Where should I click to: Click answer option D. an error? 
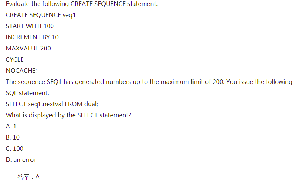(21, 160)
